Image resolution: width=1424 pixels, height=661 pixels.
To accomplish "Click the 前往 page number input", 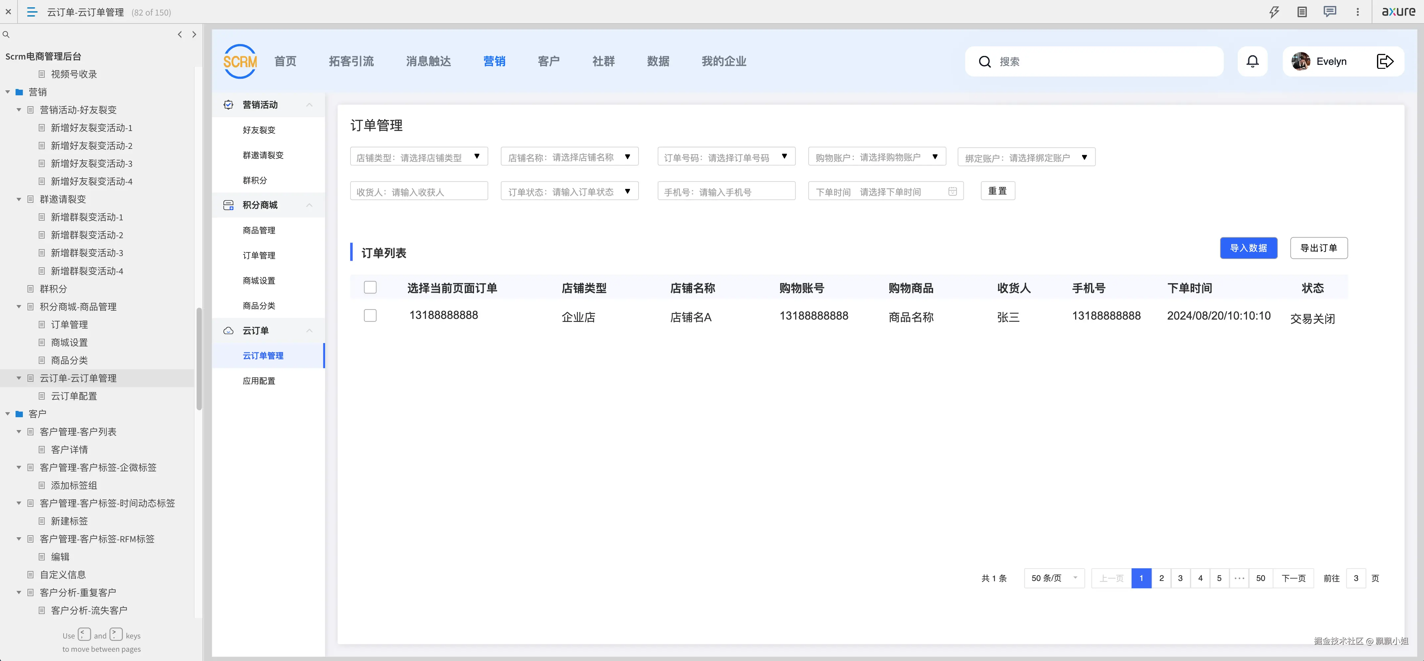I will coord(1356,578).
